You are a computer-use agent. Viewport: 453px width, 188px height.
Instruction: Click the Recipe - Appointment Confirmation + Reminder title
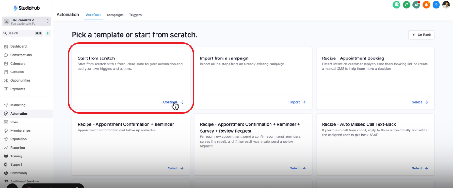126,124
